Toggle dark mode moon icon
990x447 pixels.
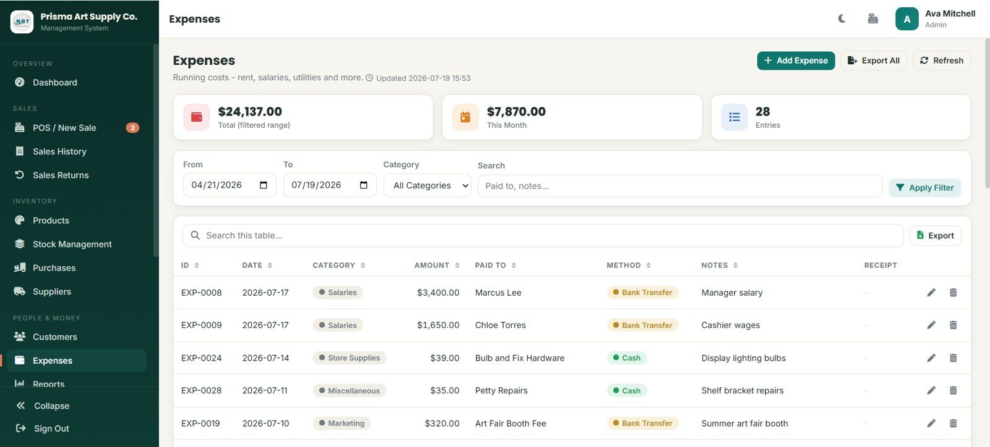[x=841, y=19]
